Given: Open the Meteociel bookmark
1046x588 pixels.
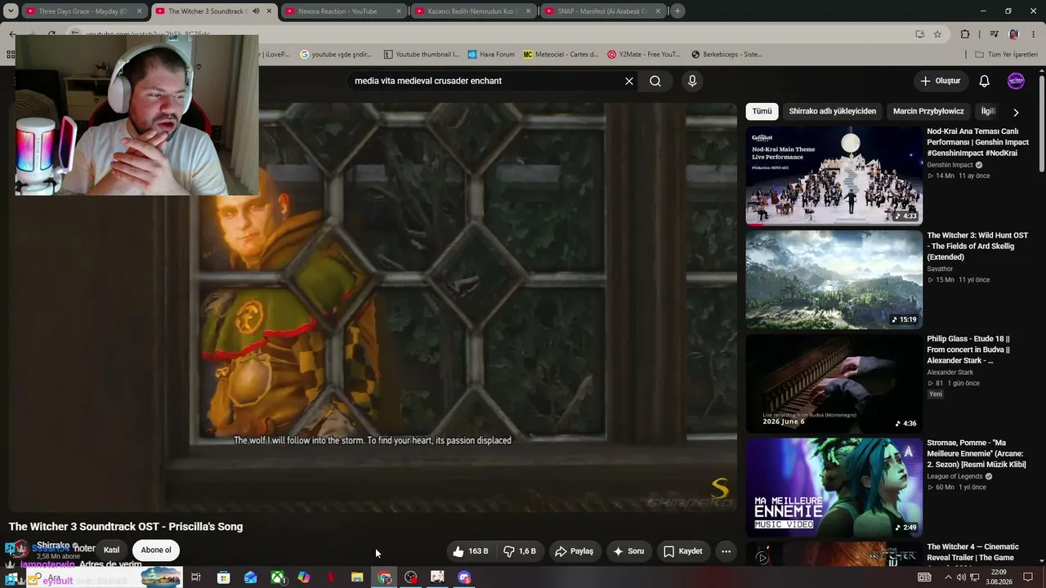Looking at the screenshot, I should [x=561, y=55].
